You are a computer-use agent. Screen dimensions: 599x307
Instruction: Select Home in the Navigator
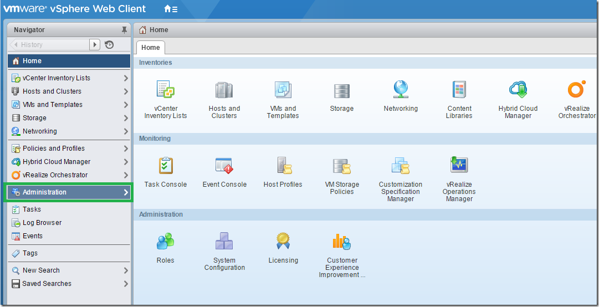click(69, 61)
